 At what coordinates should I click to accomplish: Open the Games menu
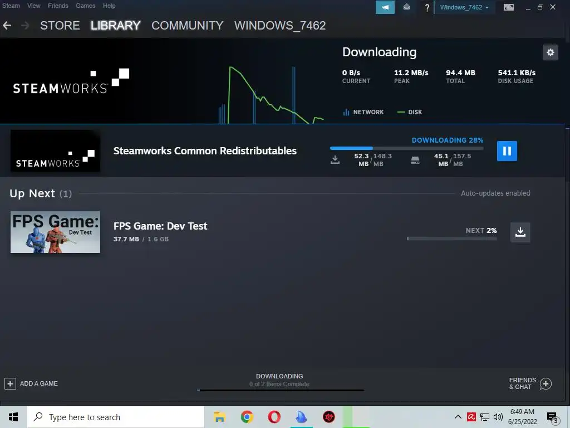click(x=85, y=6)
